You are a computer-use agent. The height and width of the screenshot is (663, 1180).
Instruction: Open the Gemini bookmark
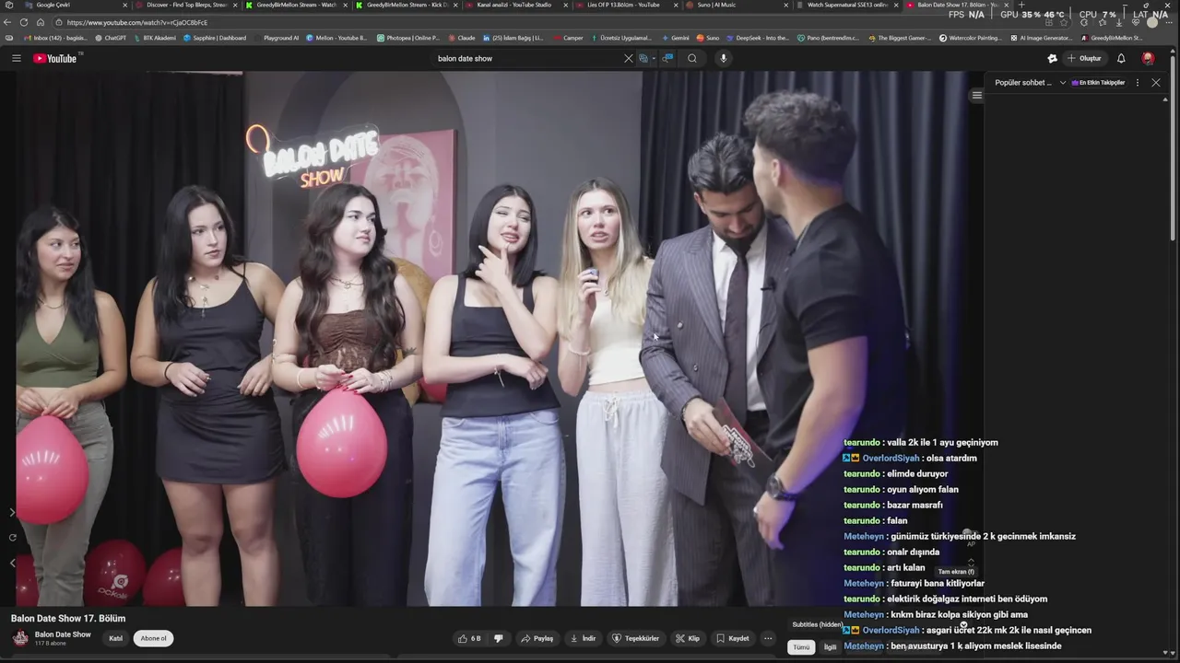click(675, 38)
